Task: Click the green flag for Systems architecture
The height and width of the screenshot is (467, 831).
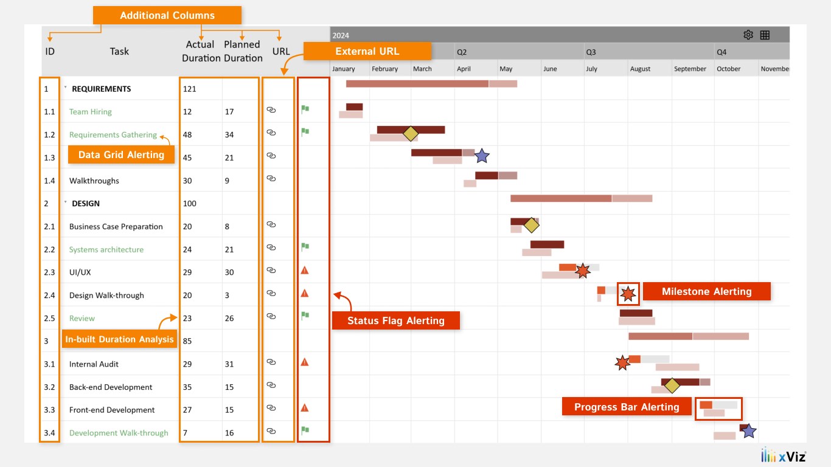Action: click(x=305, y=247)
